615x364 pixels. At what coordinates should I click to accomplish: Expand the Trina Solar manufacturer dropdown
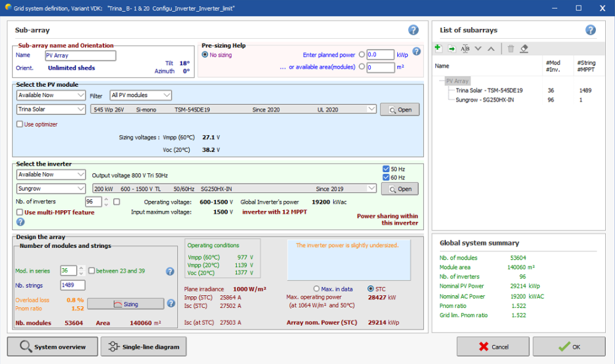pos(51,109)
